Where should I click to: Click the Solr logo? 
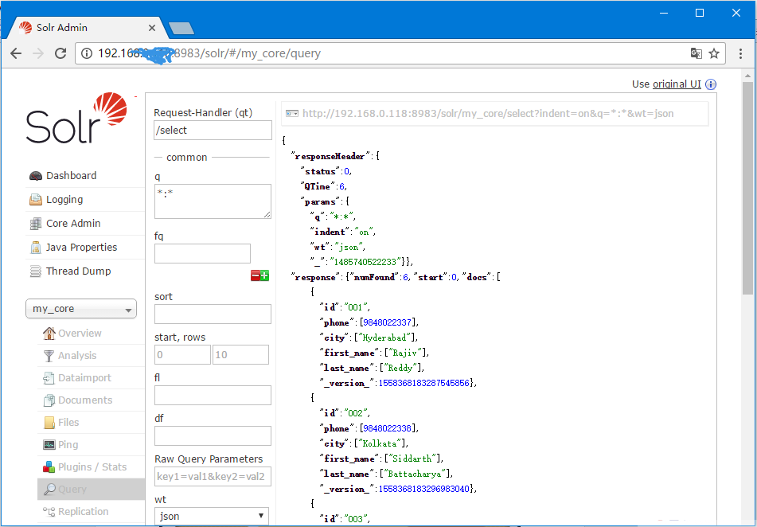tap(76, 118)
